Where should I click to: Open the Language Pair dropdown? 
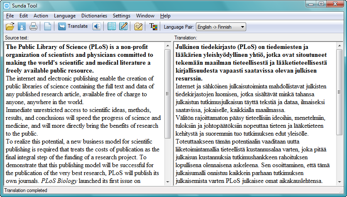coord(221,27)
